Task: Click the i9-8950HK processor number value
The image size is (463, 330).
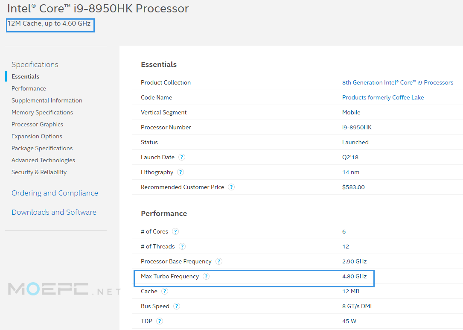Action: coord(357,127)
